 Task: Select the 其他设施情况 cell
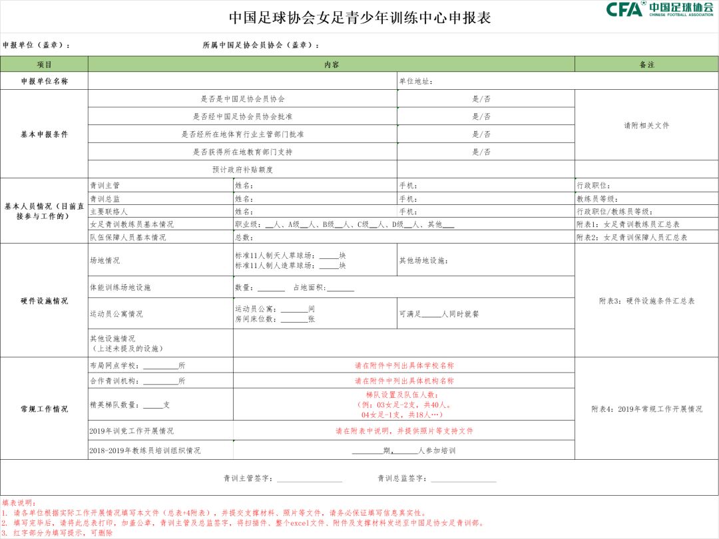[161, 343]
